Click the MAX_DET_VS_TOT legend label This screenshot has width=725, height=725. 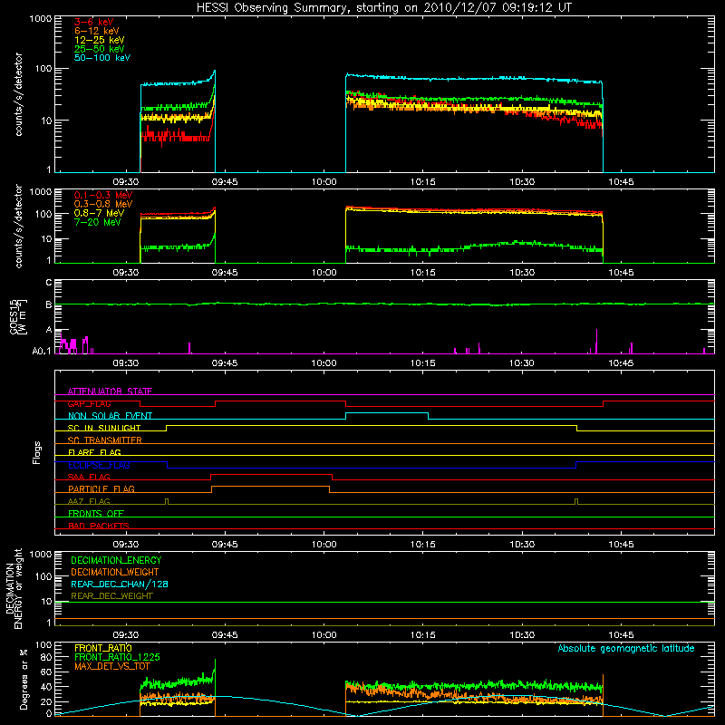pos(112,666)
